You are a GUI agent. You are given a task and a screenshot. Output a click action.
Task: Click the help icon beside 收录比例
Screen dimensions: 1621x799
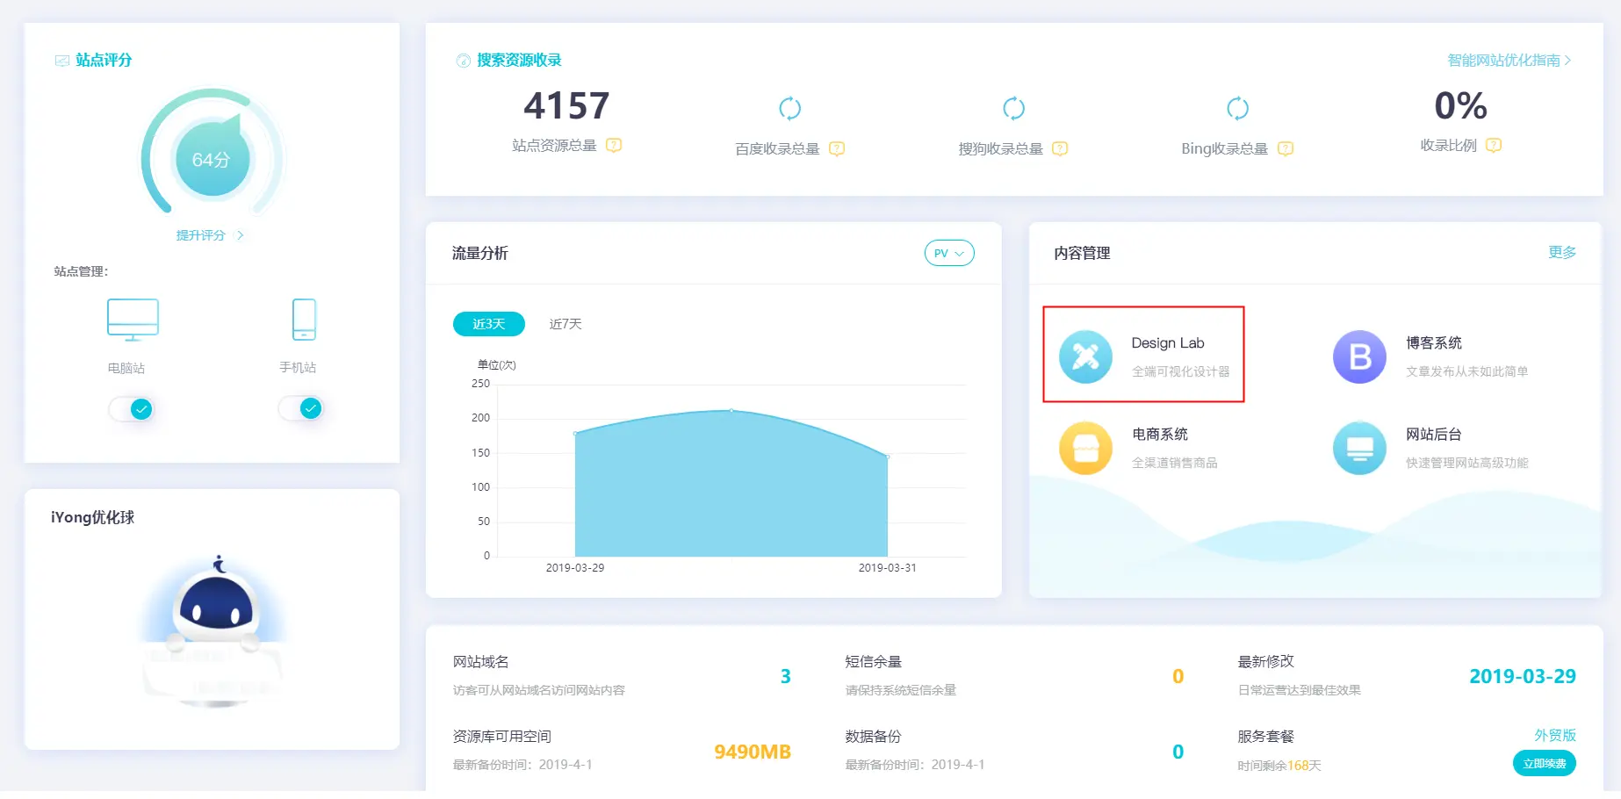coord(1494,146)
